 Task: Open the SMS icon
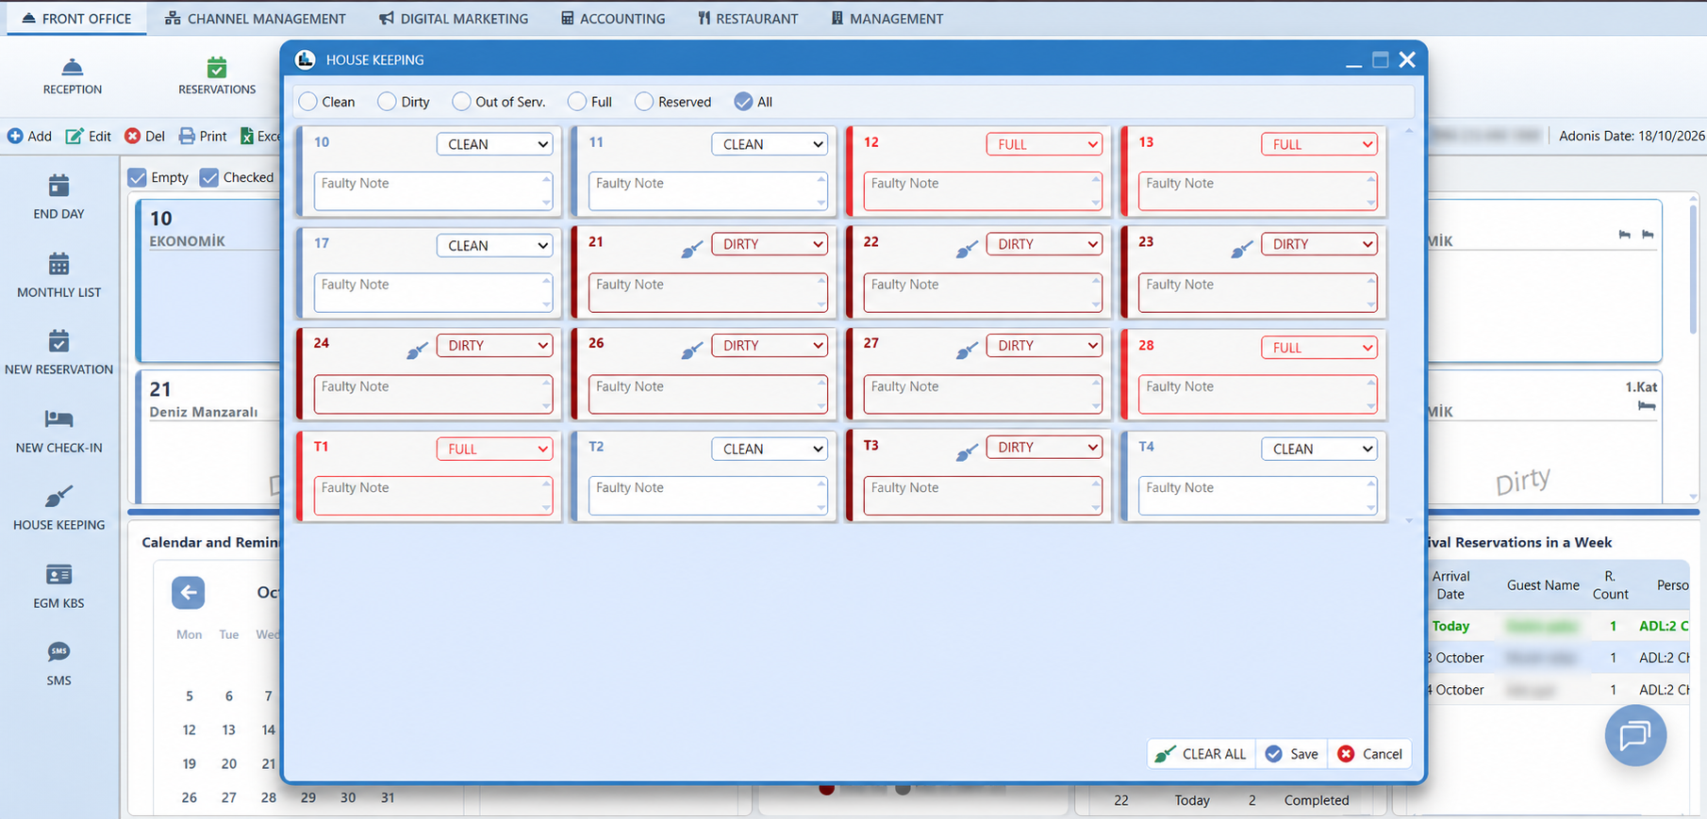tap(58, 652)
